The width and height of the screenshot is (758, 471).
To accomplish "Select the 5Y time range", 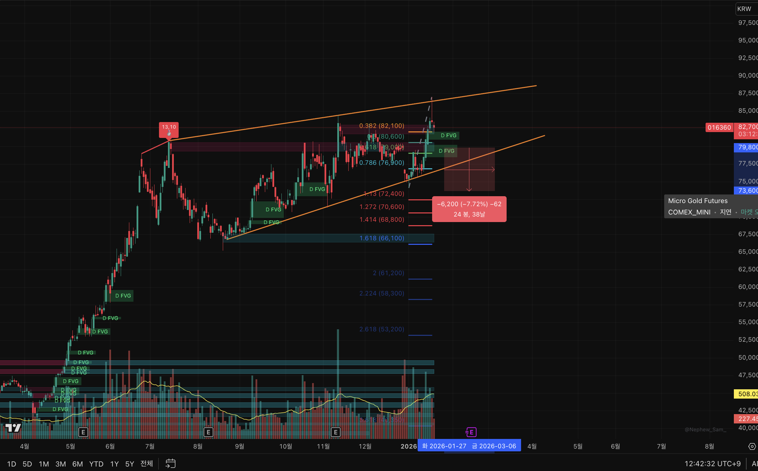I will coord(129,464).
